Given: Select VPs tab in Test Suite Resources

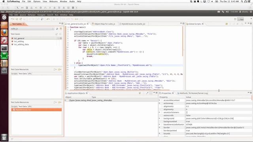Looking at the screenshot, I should pyautogui.click(x=30, y=106).
